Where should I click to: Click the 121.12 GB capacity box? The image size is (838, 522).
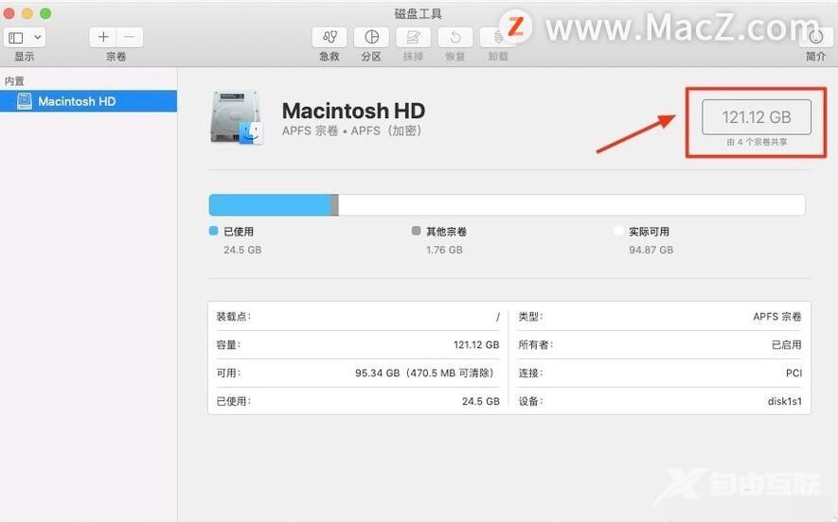coord(756,117)
